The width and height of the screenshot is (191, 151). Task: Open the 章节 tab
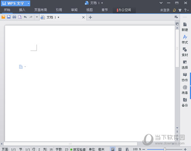105,10
